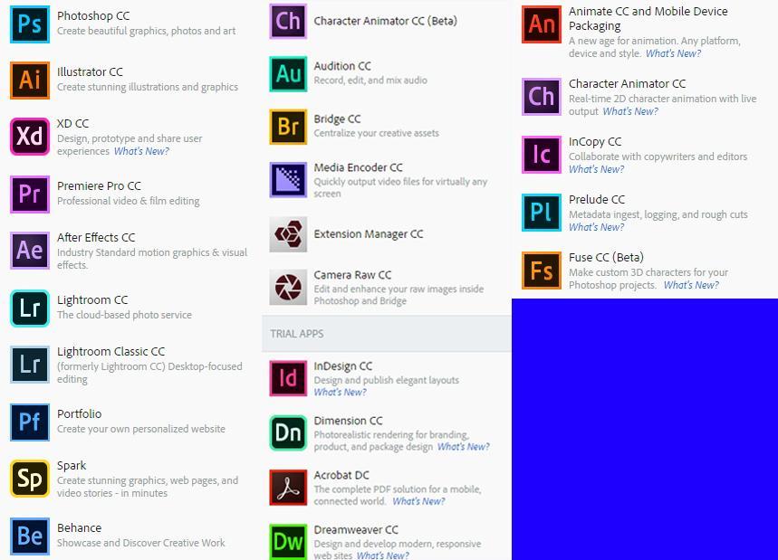Screen dimensions: 778x560
Task: Click the Media Encoder CC title
Action: pos(359,167)
